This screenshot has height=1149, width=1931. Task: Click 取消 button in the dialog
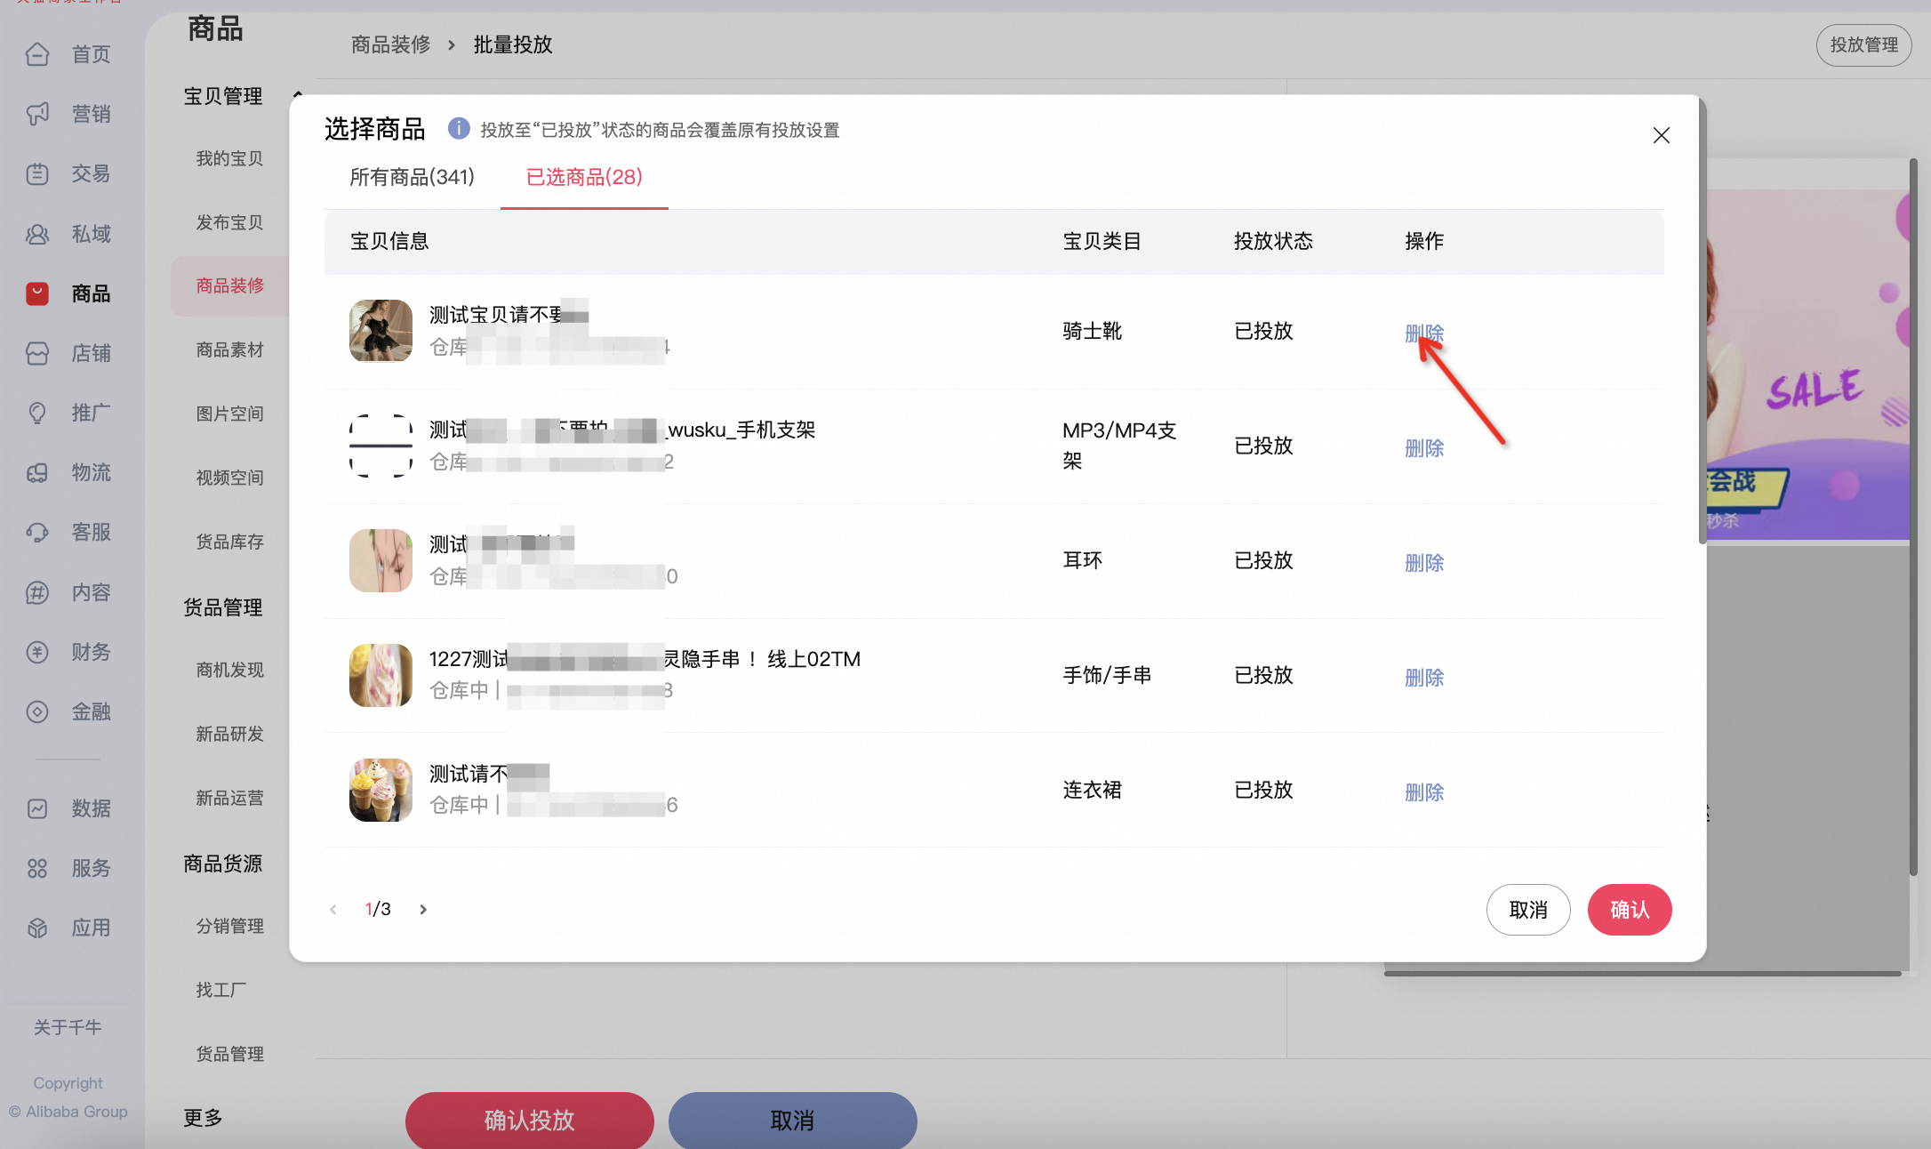1528,910
